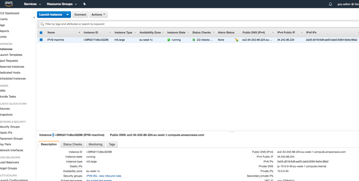Viewport: 359px width, 181px height.
Task: Click the IPV6-machine name cell
Action: click(56, 40)
